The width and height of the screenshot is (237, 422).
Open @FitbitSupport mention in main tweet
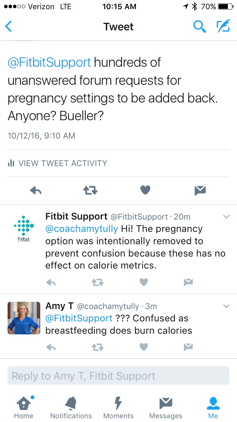(49, 63)
